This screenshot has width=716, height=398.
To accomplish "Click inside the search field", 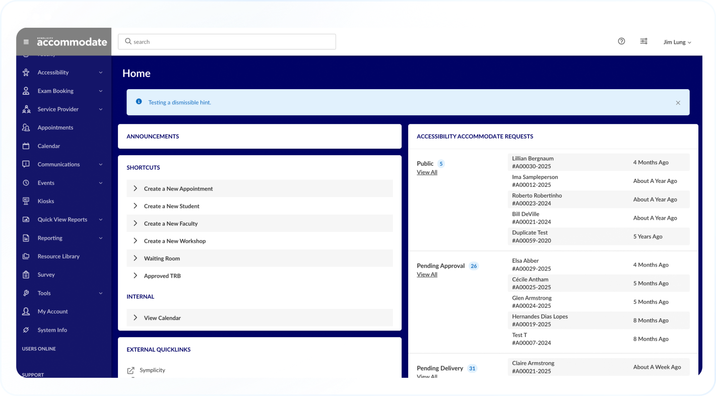I will (x=227, y=42).
